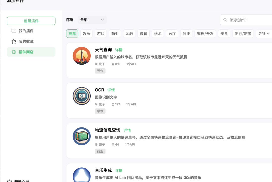Open 详情 link for OCR
This screenshot has width=272, height=182.
111,90
